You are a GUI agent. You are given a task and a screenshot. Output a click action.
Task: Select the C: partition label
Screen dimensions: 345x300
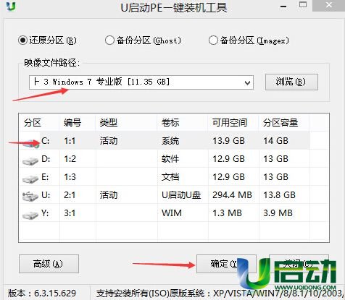[x=45, y=141]
